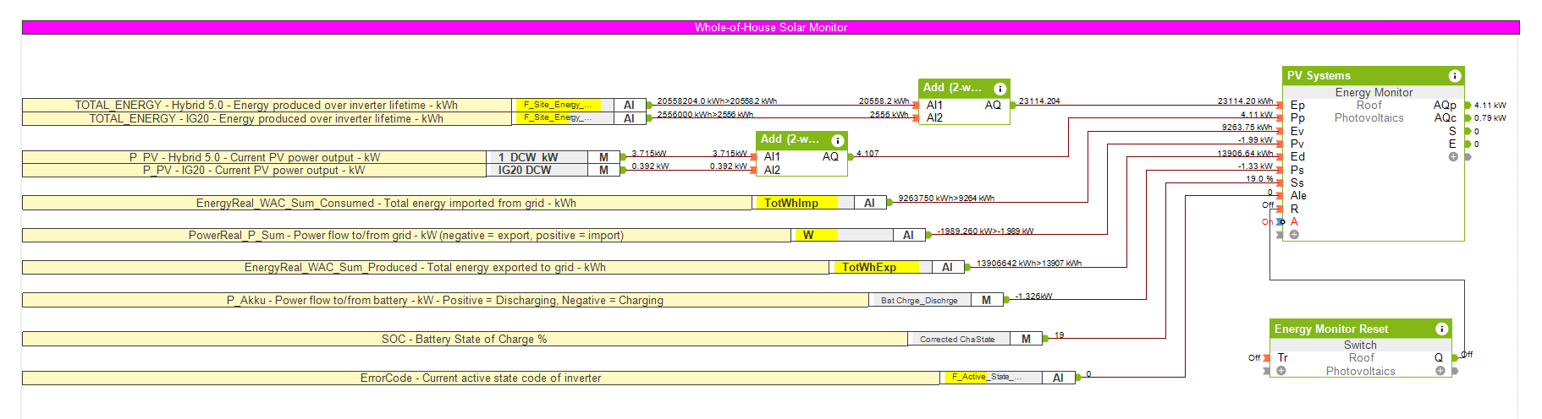Open info icon on upper Add block

(1000, 88)
